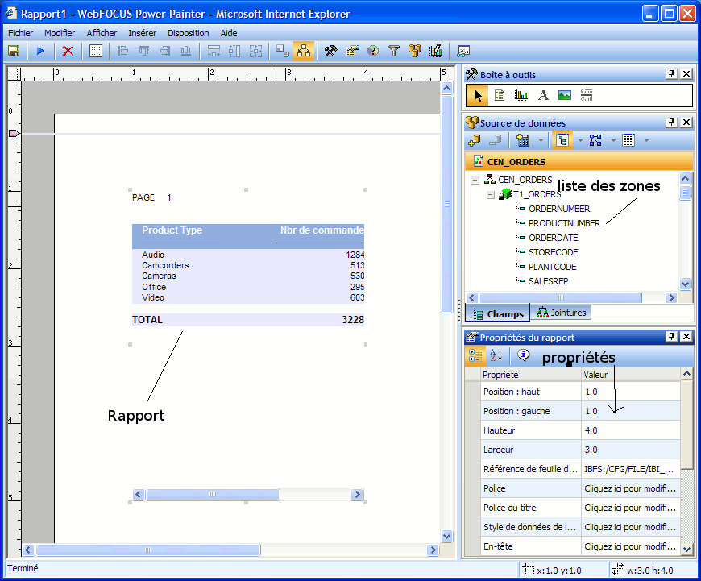Click the align left edges icon
The width and height of the screenshot is (701, 581).
click(123, 51)
